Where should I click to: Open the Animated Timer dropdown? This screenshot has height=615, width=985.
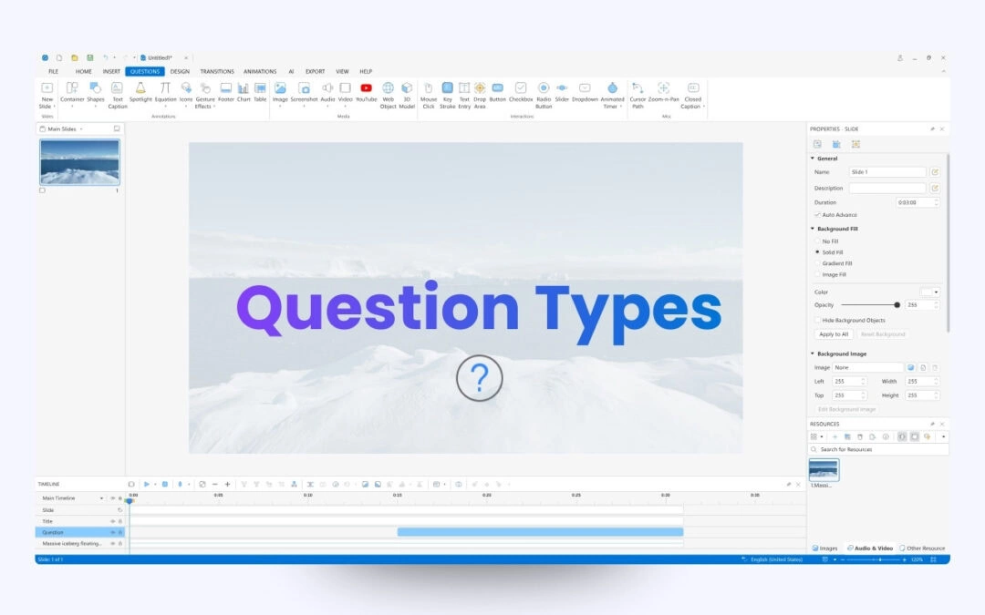click(x=621, y=107)
